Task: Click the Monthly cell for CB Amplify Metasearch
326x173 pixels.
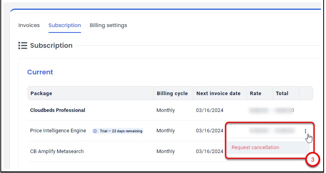Action: [166, 151]
